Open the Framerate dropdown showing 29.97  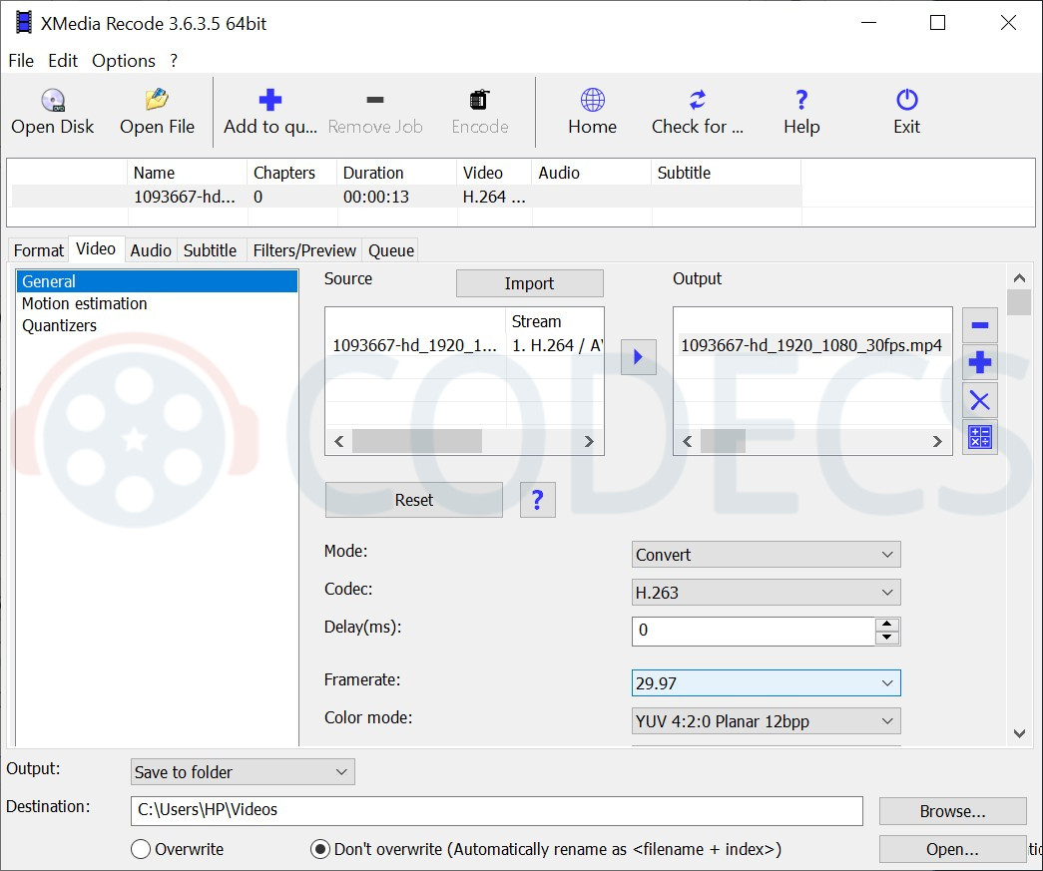(x=766, y=683)
